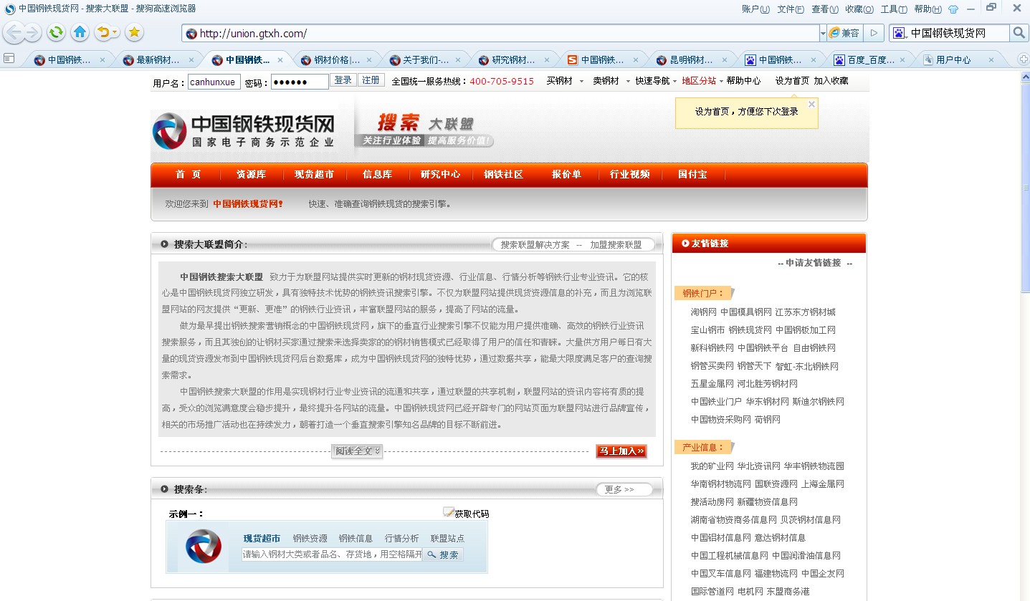Click the 搜索 button in example search bar
1030x601 pixels.
[x=443, y=554]
